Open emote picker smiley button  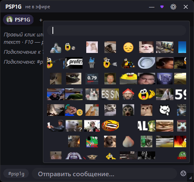pyautogui.click(x=183, y=173)
